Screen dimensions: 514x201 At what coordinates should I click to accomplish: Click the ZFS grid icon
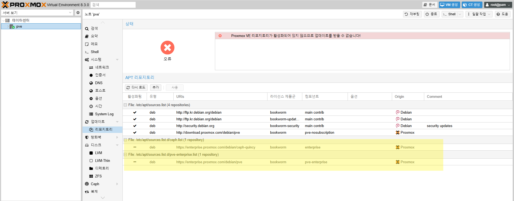pos(91,176)
